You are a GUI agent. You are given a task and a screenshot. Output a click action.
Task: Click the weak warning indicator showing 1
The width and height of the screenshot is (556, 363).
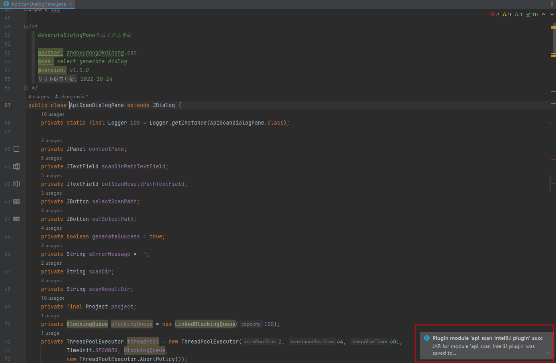519,14
